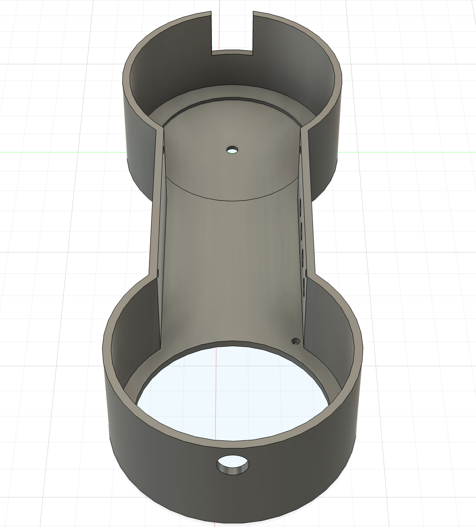Select the small center hole in upper floor
476x527 pixels.
pyautogui.click(x=232, y=150)
